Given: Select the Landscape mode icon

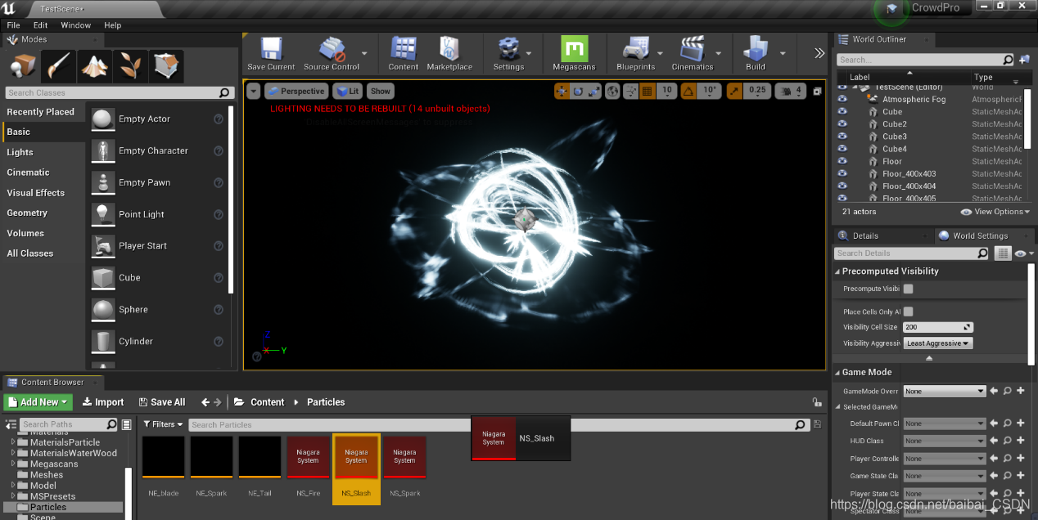Looking at the screenshot, I should pyautogui.click(x=94, y=66).
